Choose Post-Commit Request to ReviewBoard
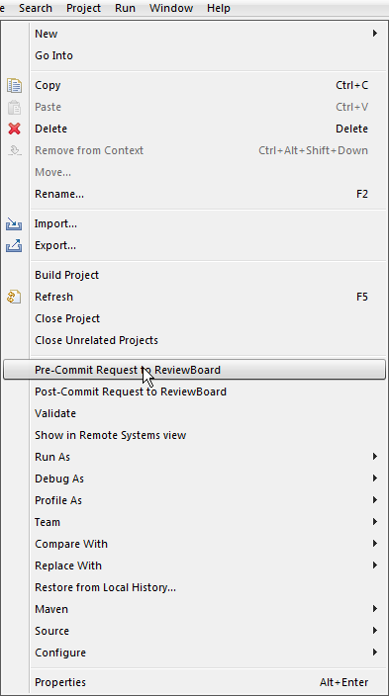Image resolution: width=389 pixels, height=696 pixels. [194, 391]
